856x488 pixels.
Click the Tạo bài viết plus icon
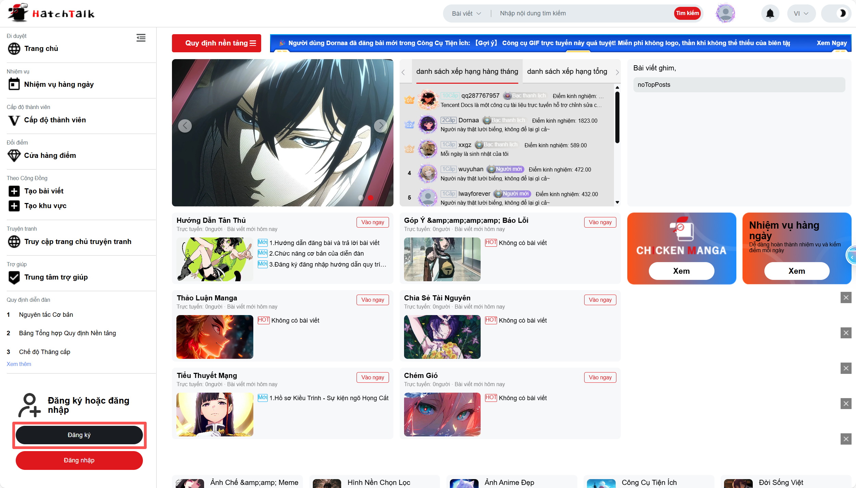[14, 191]
